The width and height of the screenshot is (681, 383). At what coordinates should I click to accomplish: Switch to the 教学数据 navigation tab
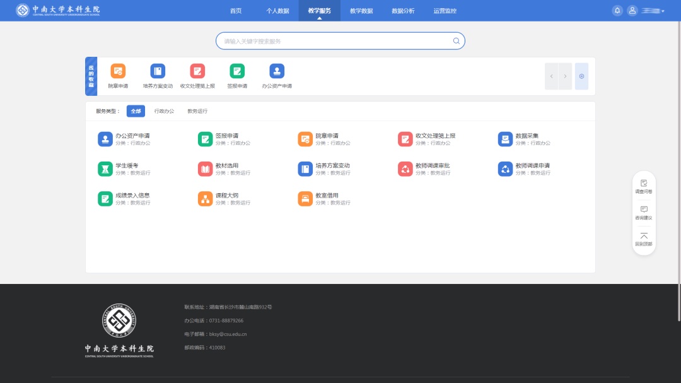point(361,11)
